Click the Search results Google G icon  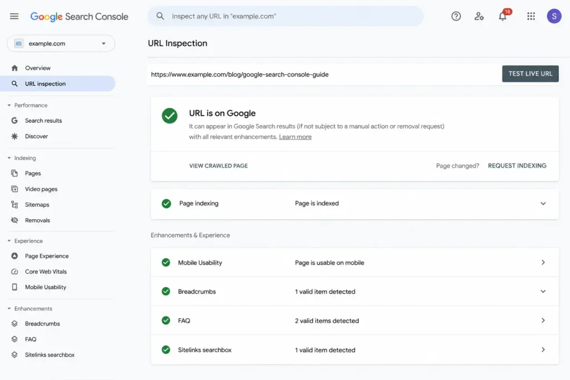click(x=14, y=121)
